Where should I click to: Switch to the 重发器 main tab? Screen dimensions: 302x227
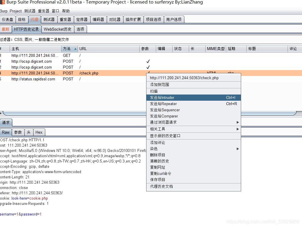click(x=66, y=19)
